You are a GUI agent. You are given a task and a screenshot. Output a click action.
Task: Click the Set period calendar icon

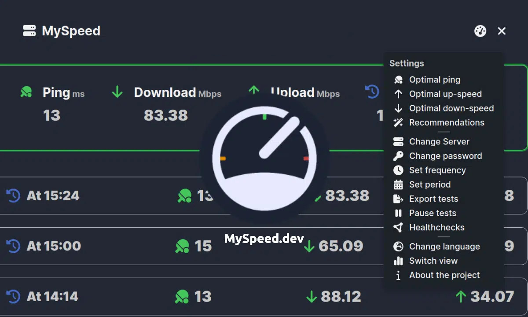point(398,184)
